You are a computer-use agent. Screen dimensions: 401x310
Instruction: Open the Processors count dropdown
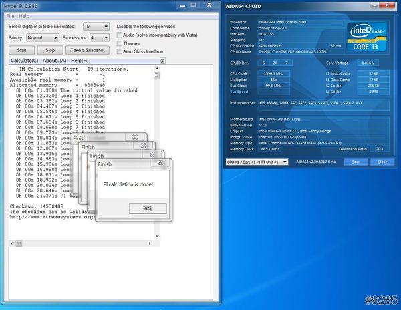(x=100, y=38)
